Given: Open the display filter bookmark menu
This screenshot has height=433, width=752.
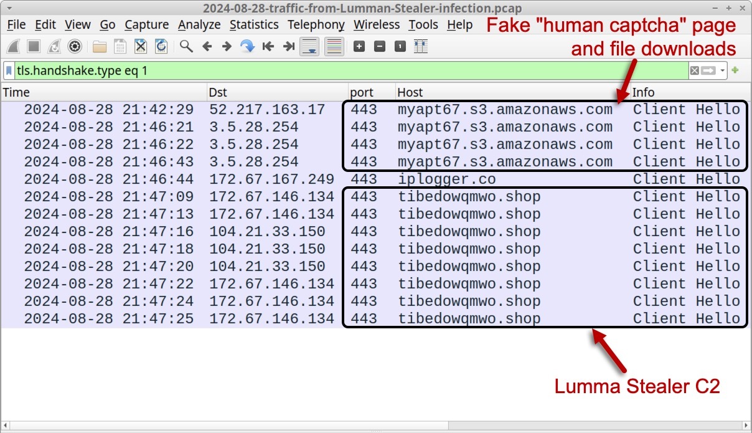Looking at the screenshot, I should coord(9,70).
